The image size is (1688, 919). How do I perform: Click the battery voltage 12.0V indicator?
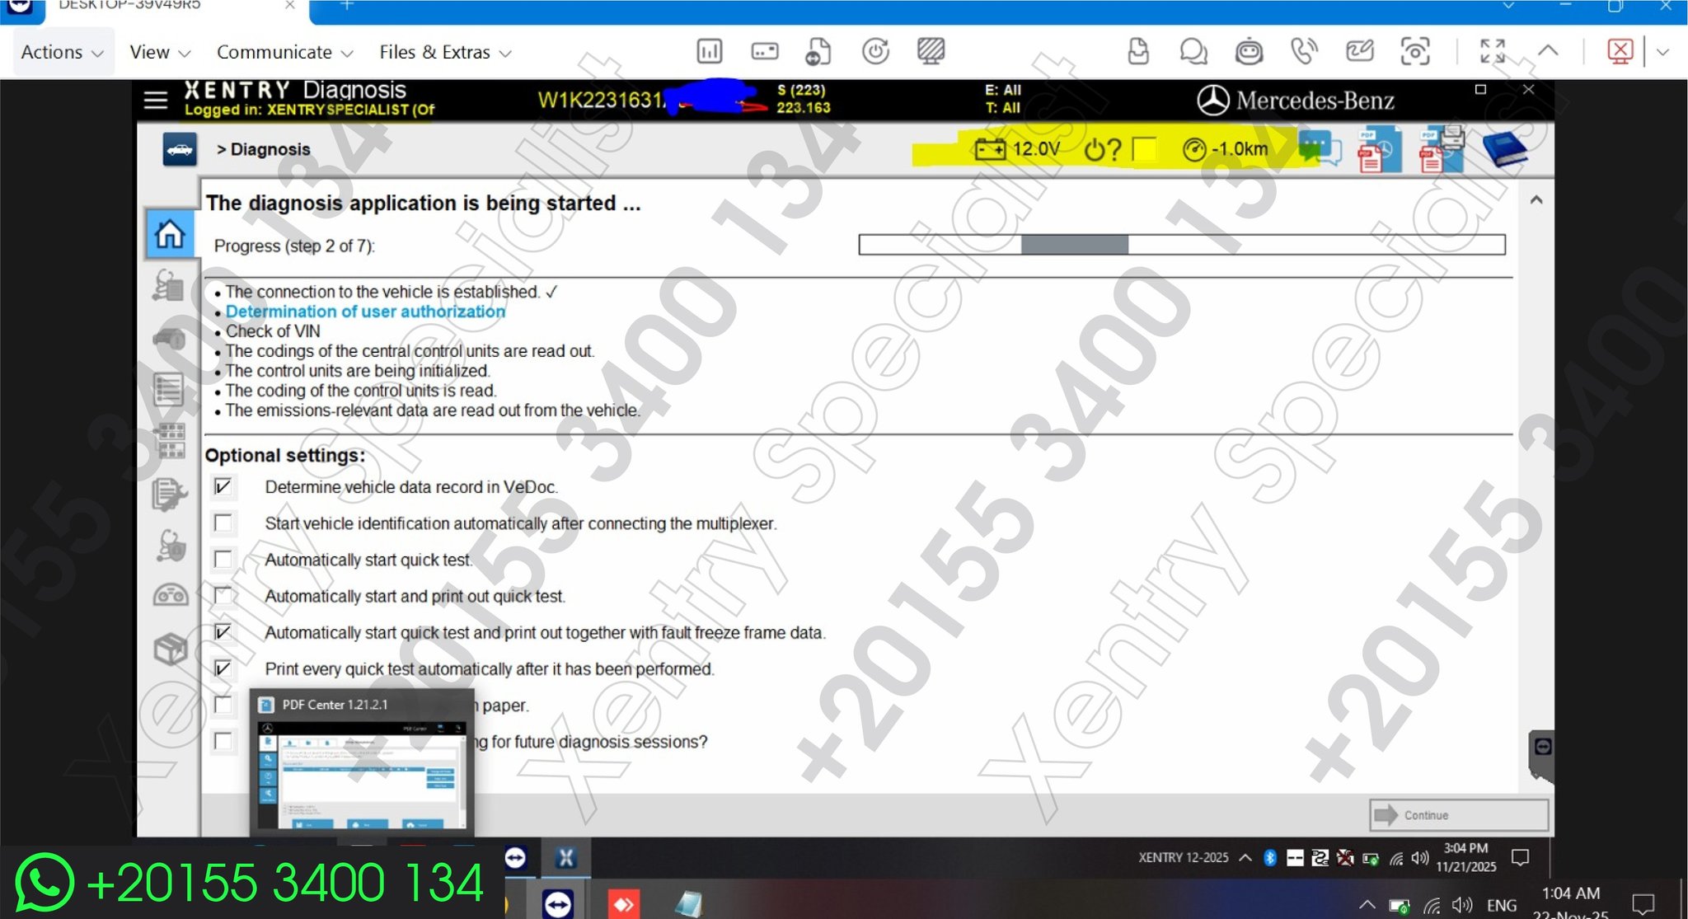click(x=1017, y=149)
